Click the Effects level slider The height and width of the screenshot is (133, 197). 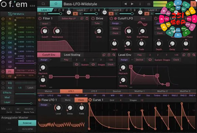pyautogui.click(x=25, y=94)
